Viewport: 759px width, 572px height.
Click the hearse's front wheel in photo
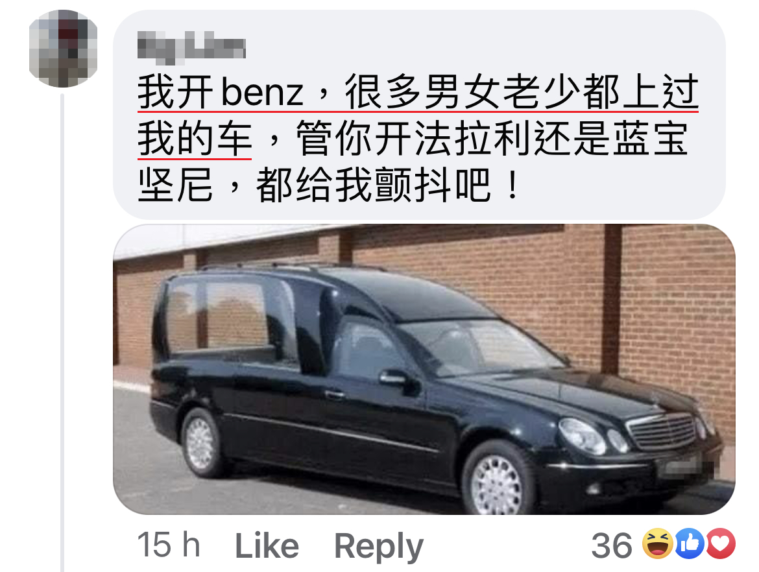tap(497, 484)
